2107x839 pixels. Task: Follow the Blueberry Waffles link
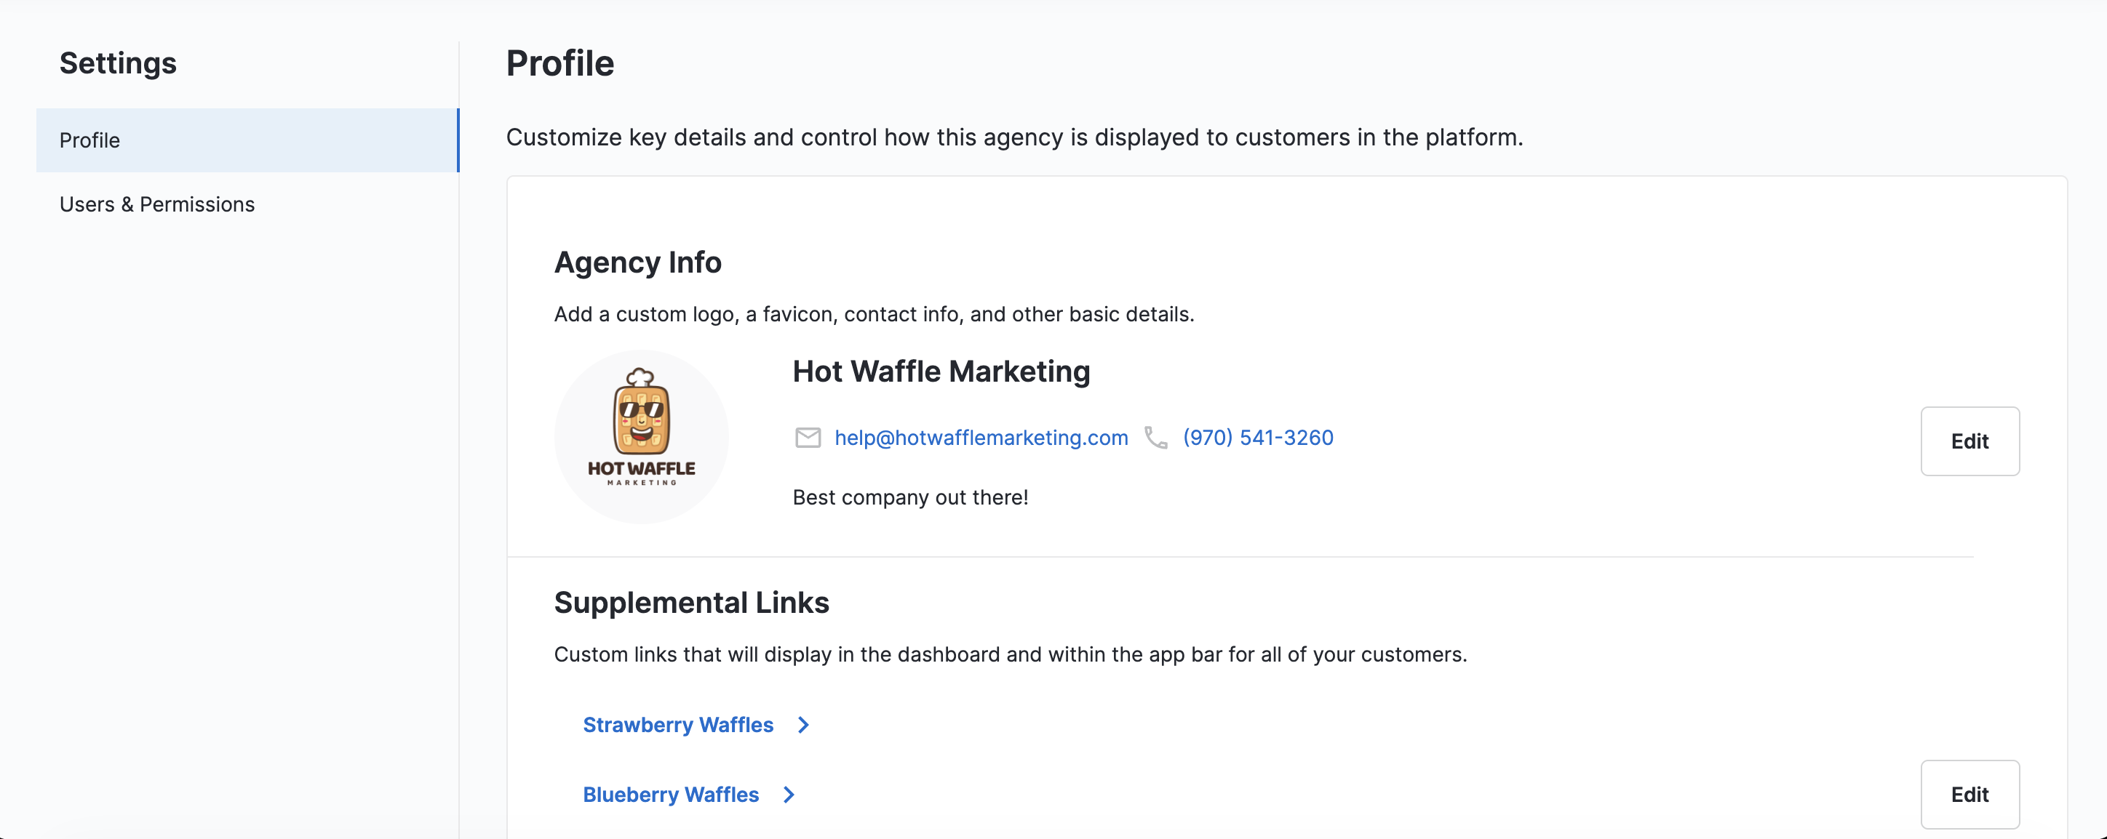(x=671, y=794)
